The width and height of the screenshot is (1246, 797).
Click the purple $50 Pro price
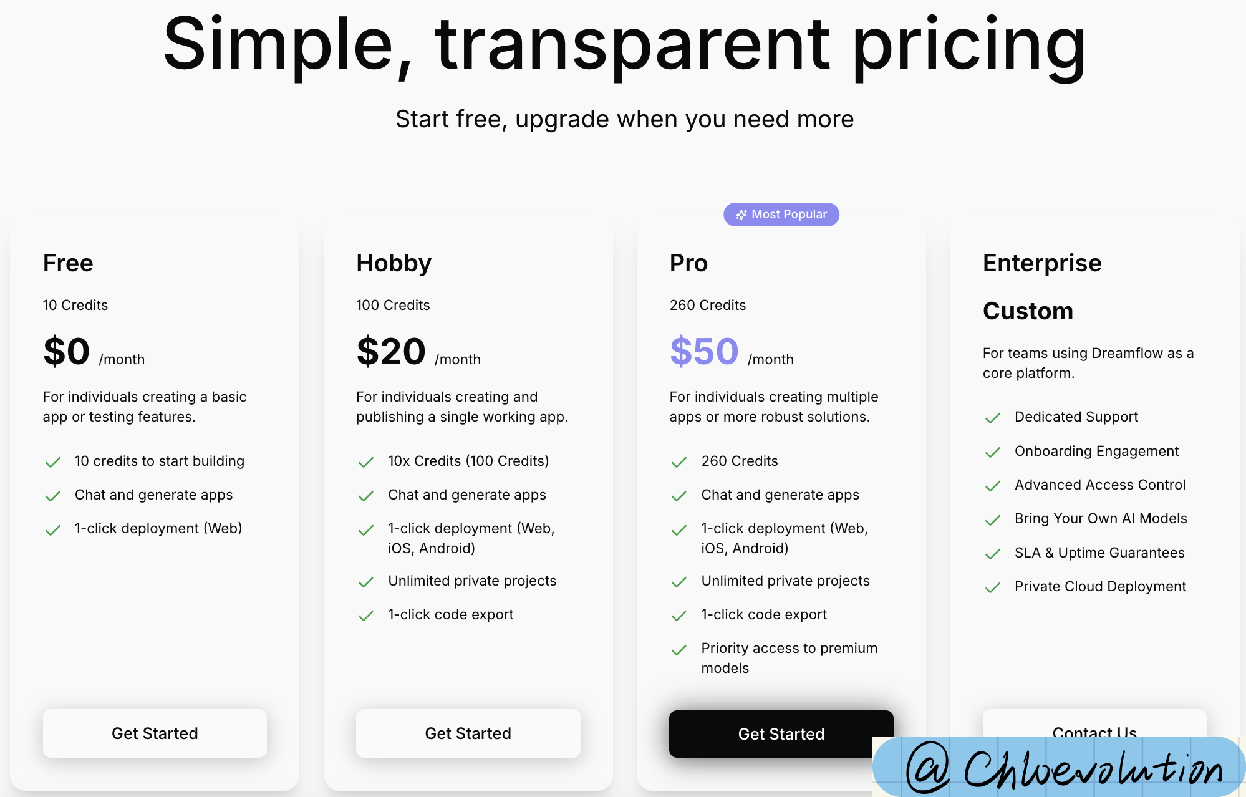click(x=704, y=352)
